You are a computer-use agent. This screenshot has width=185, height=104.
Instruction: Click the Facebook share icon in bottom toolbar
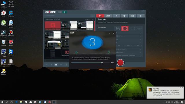pos(66,65)
